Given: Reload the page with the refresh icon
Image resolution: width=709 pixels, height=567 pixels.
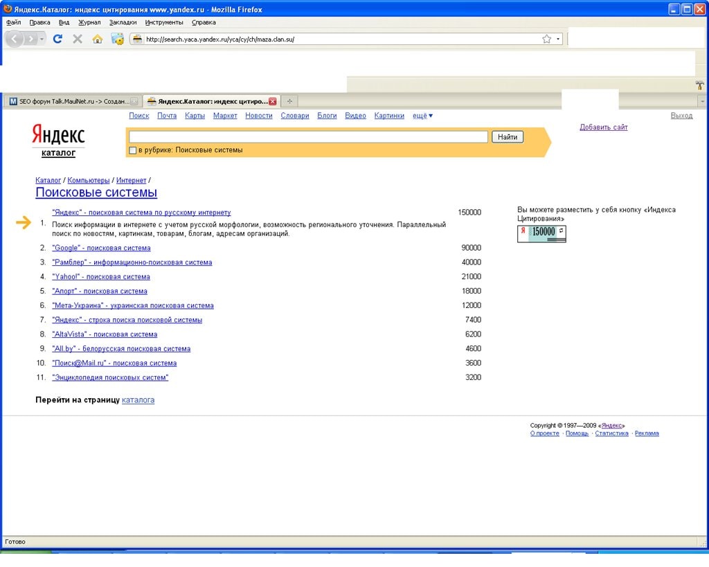Looking at the screenshot, I should click(57, 39).
